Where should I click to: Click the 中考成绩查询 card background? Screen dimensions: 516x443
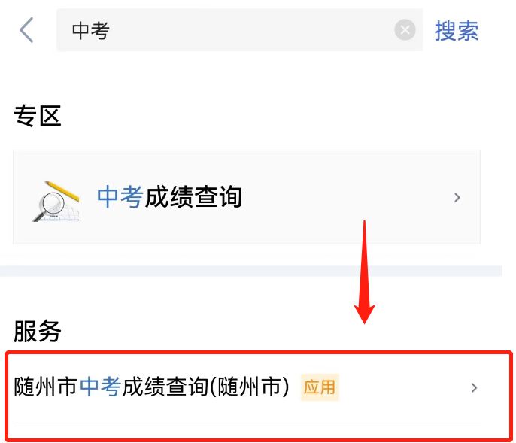247,197
